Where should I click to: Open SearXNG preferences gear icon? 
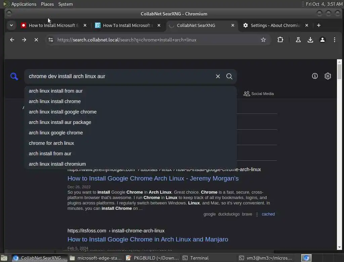tap(328, 76)
